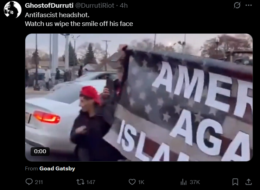260x190 pixels.
Task: Click the 37K views count
Action: [x=195, y=182]
